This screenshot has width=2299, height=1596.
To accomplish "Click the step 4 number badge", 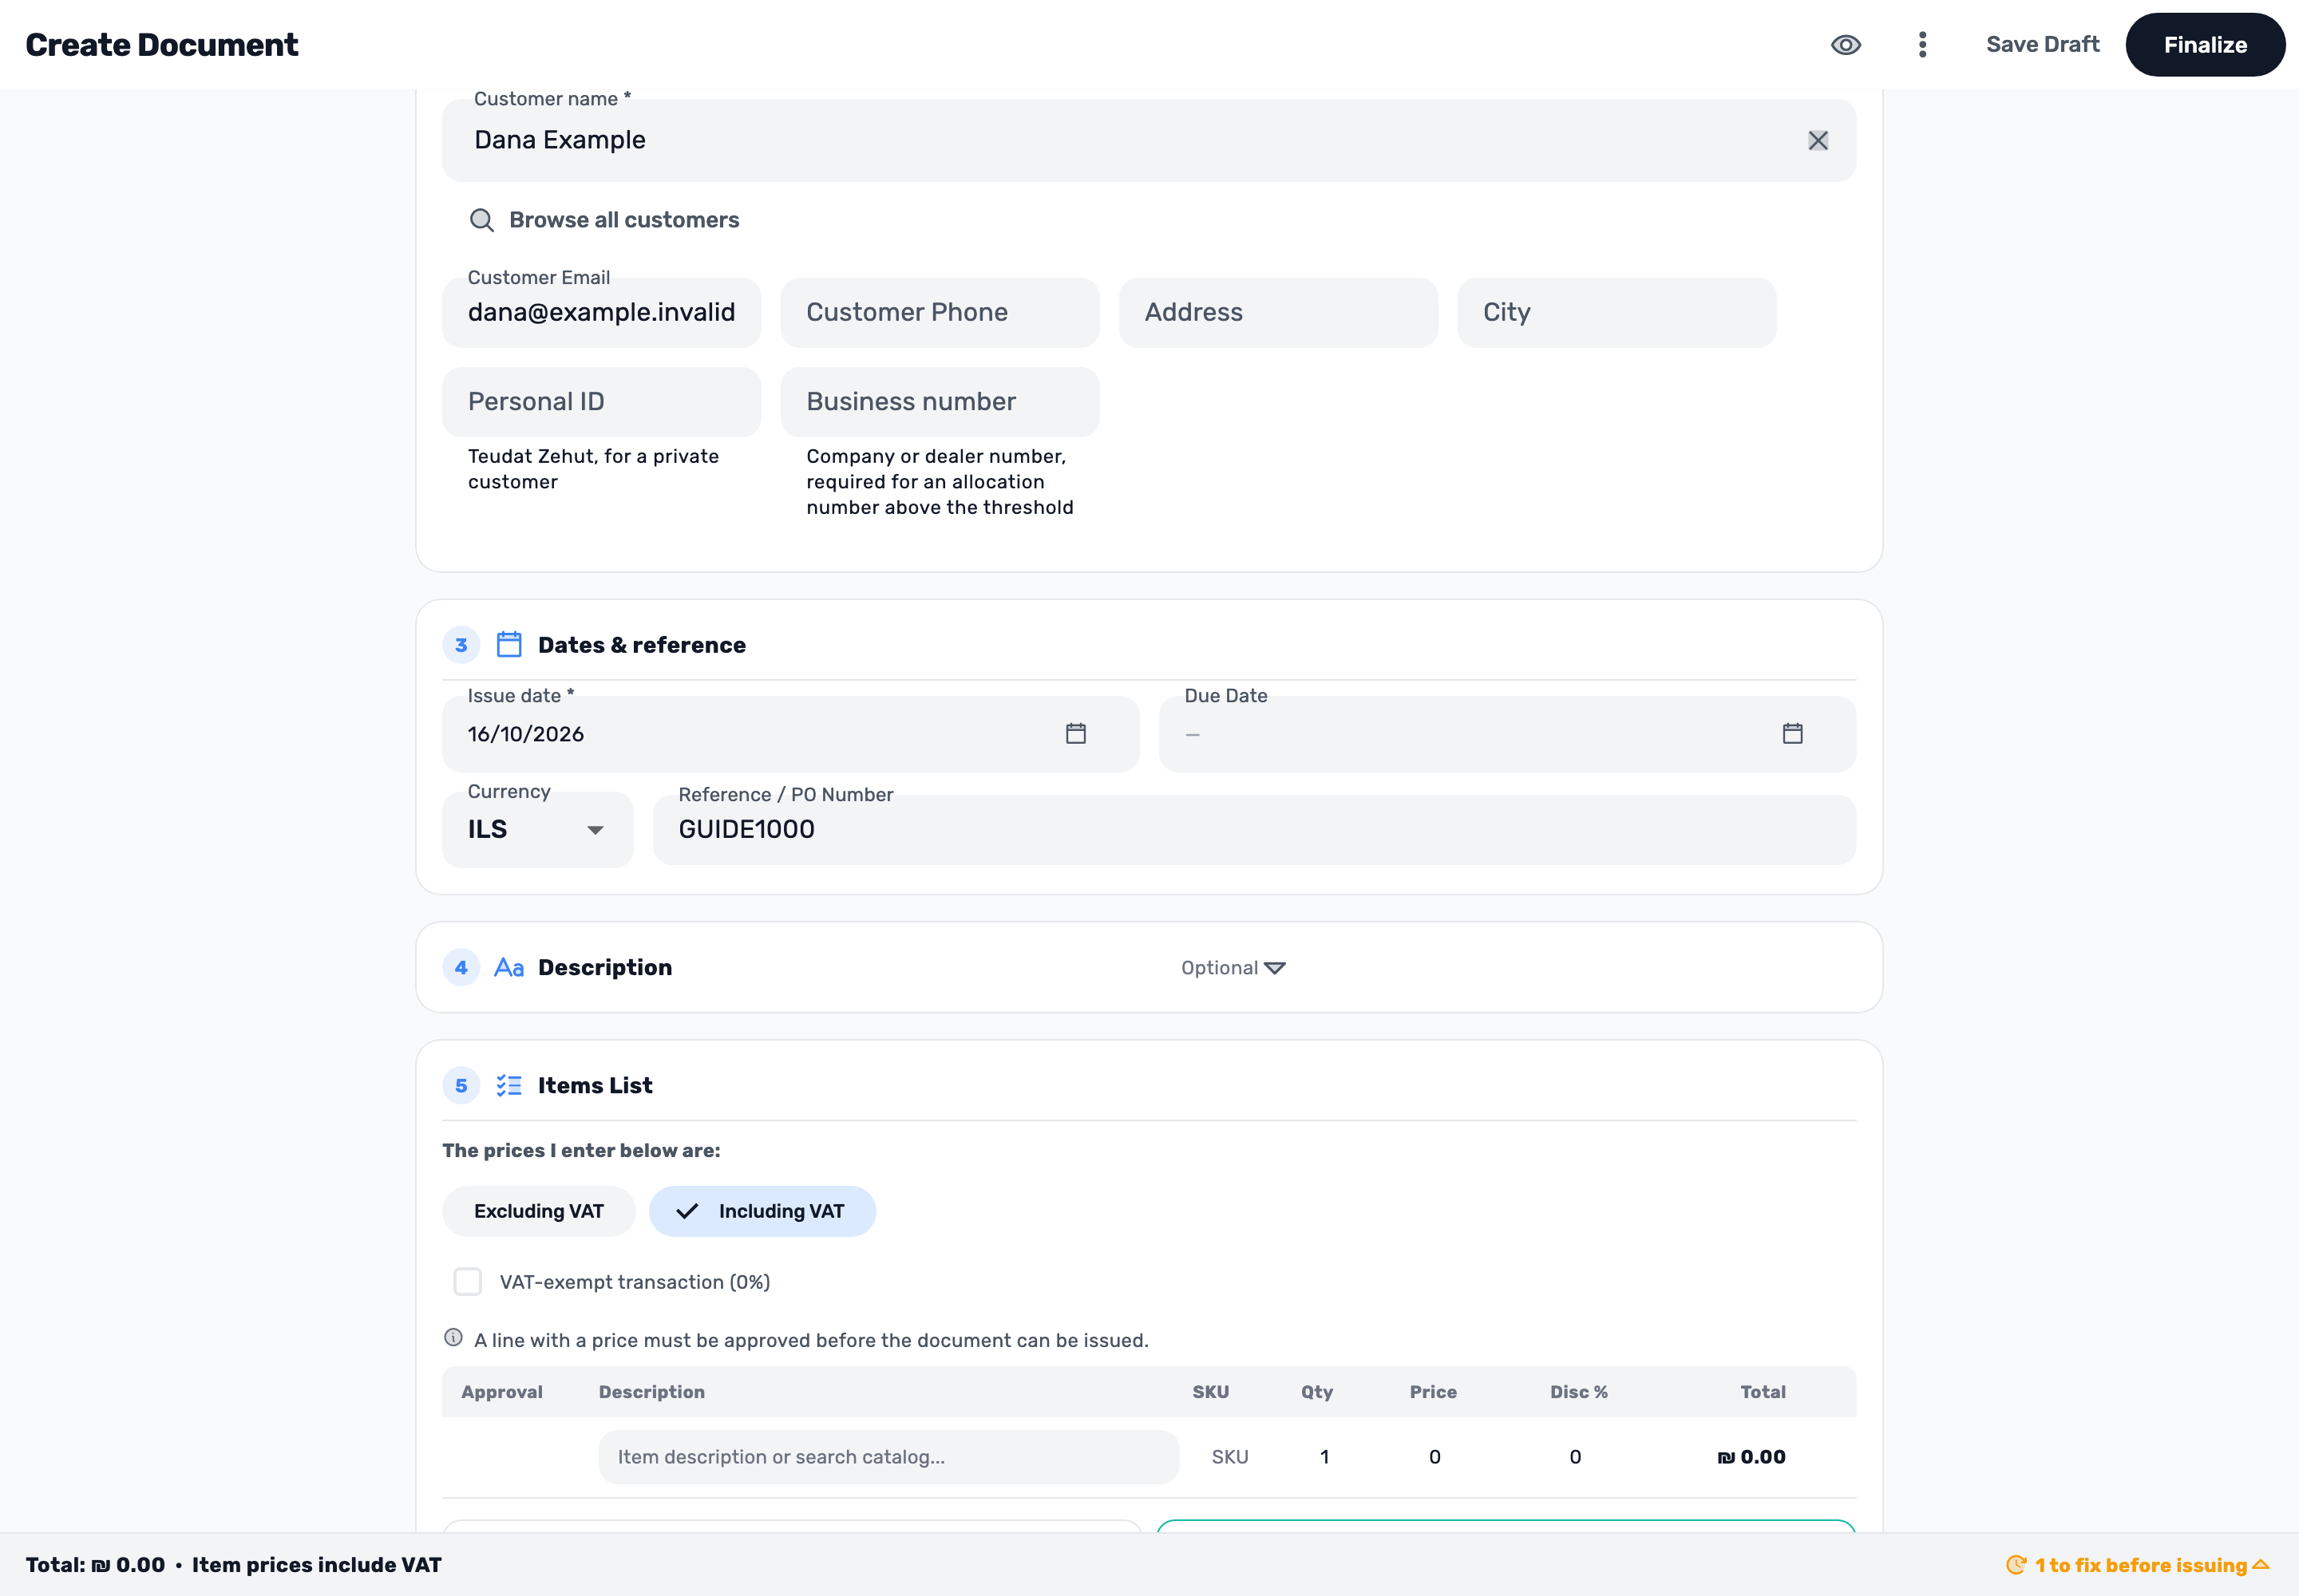I will click(x=461, y=968).
